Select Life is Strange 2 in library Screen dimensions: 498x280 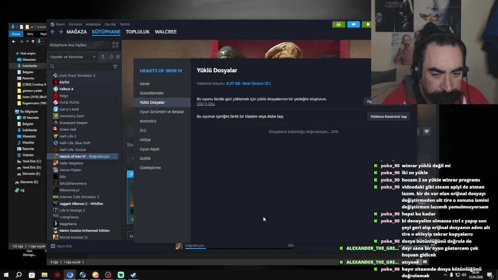82,210
